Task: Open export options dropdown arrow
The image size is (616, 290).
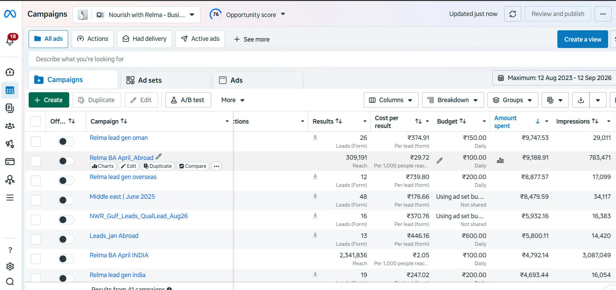Action: tap(598, 100)
